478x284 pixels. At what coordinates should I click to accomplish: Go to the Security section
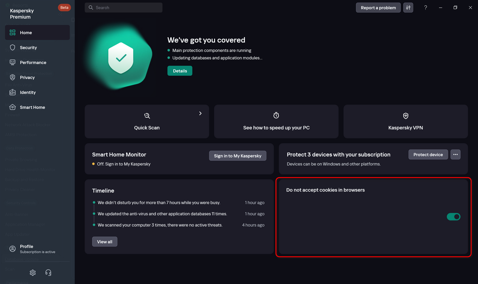28,48
